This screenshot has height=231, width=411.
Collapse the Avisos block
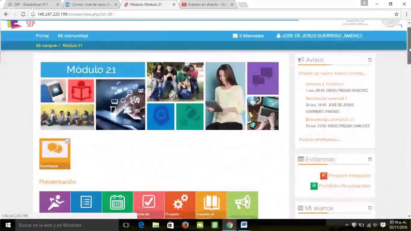tap(370, 60)
